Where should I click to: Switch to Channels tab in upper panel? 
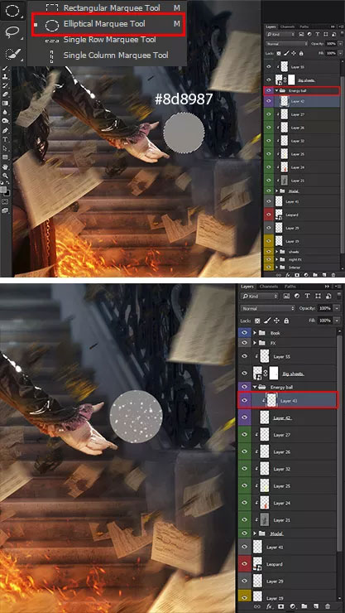point(287,27)
